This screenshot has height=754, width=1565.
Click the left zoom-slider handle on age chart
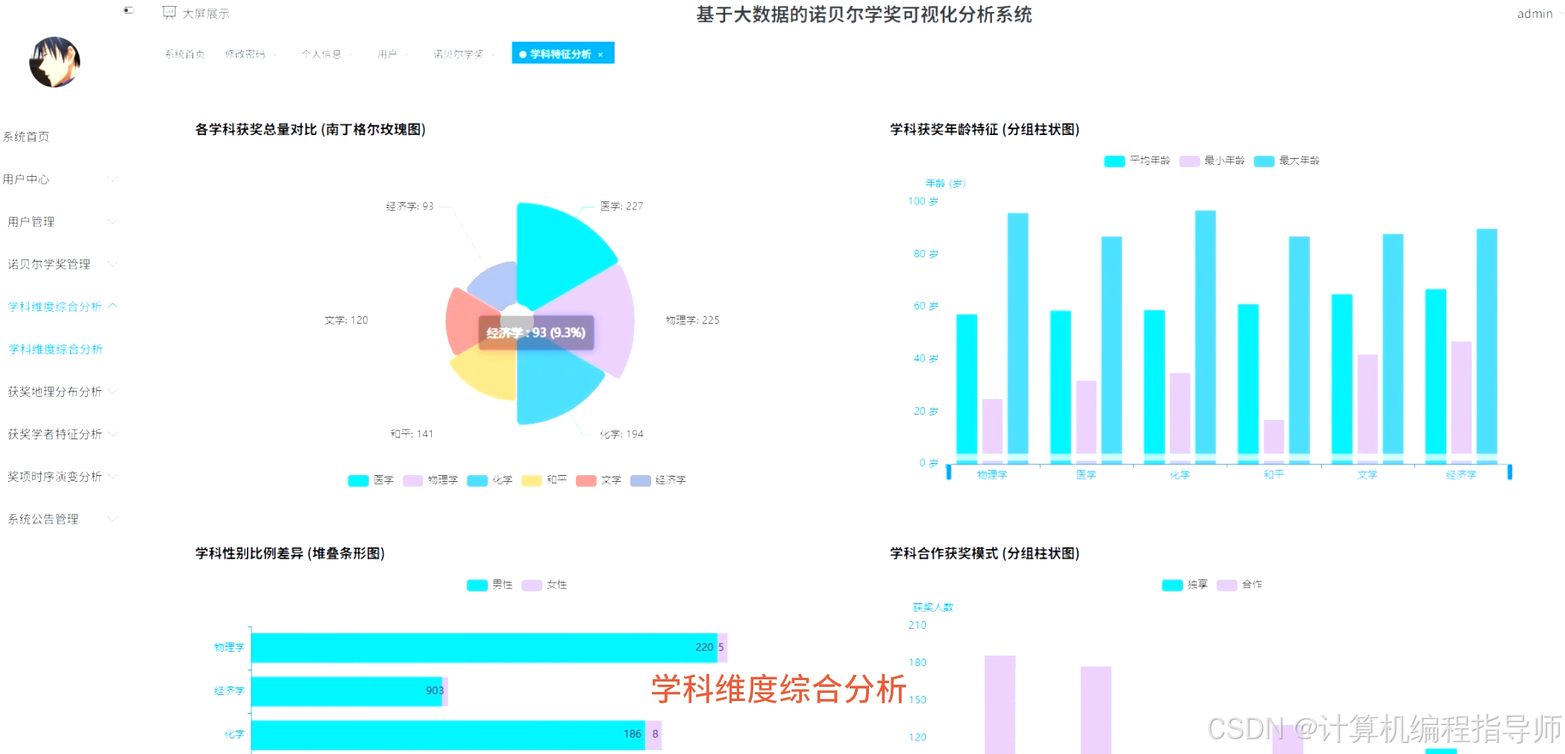pos(949,471)
